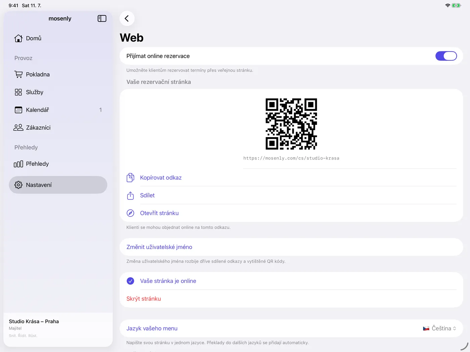The width and height of the screenshot is (470, 352).
Task: Go back with the chevron button
Action: pyautogui.click(x=127, y=18)
